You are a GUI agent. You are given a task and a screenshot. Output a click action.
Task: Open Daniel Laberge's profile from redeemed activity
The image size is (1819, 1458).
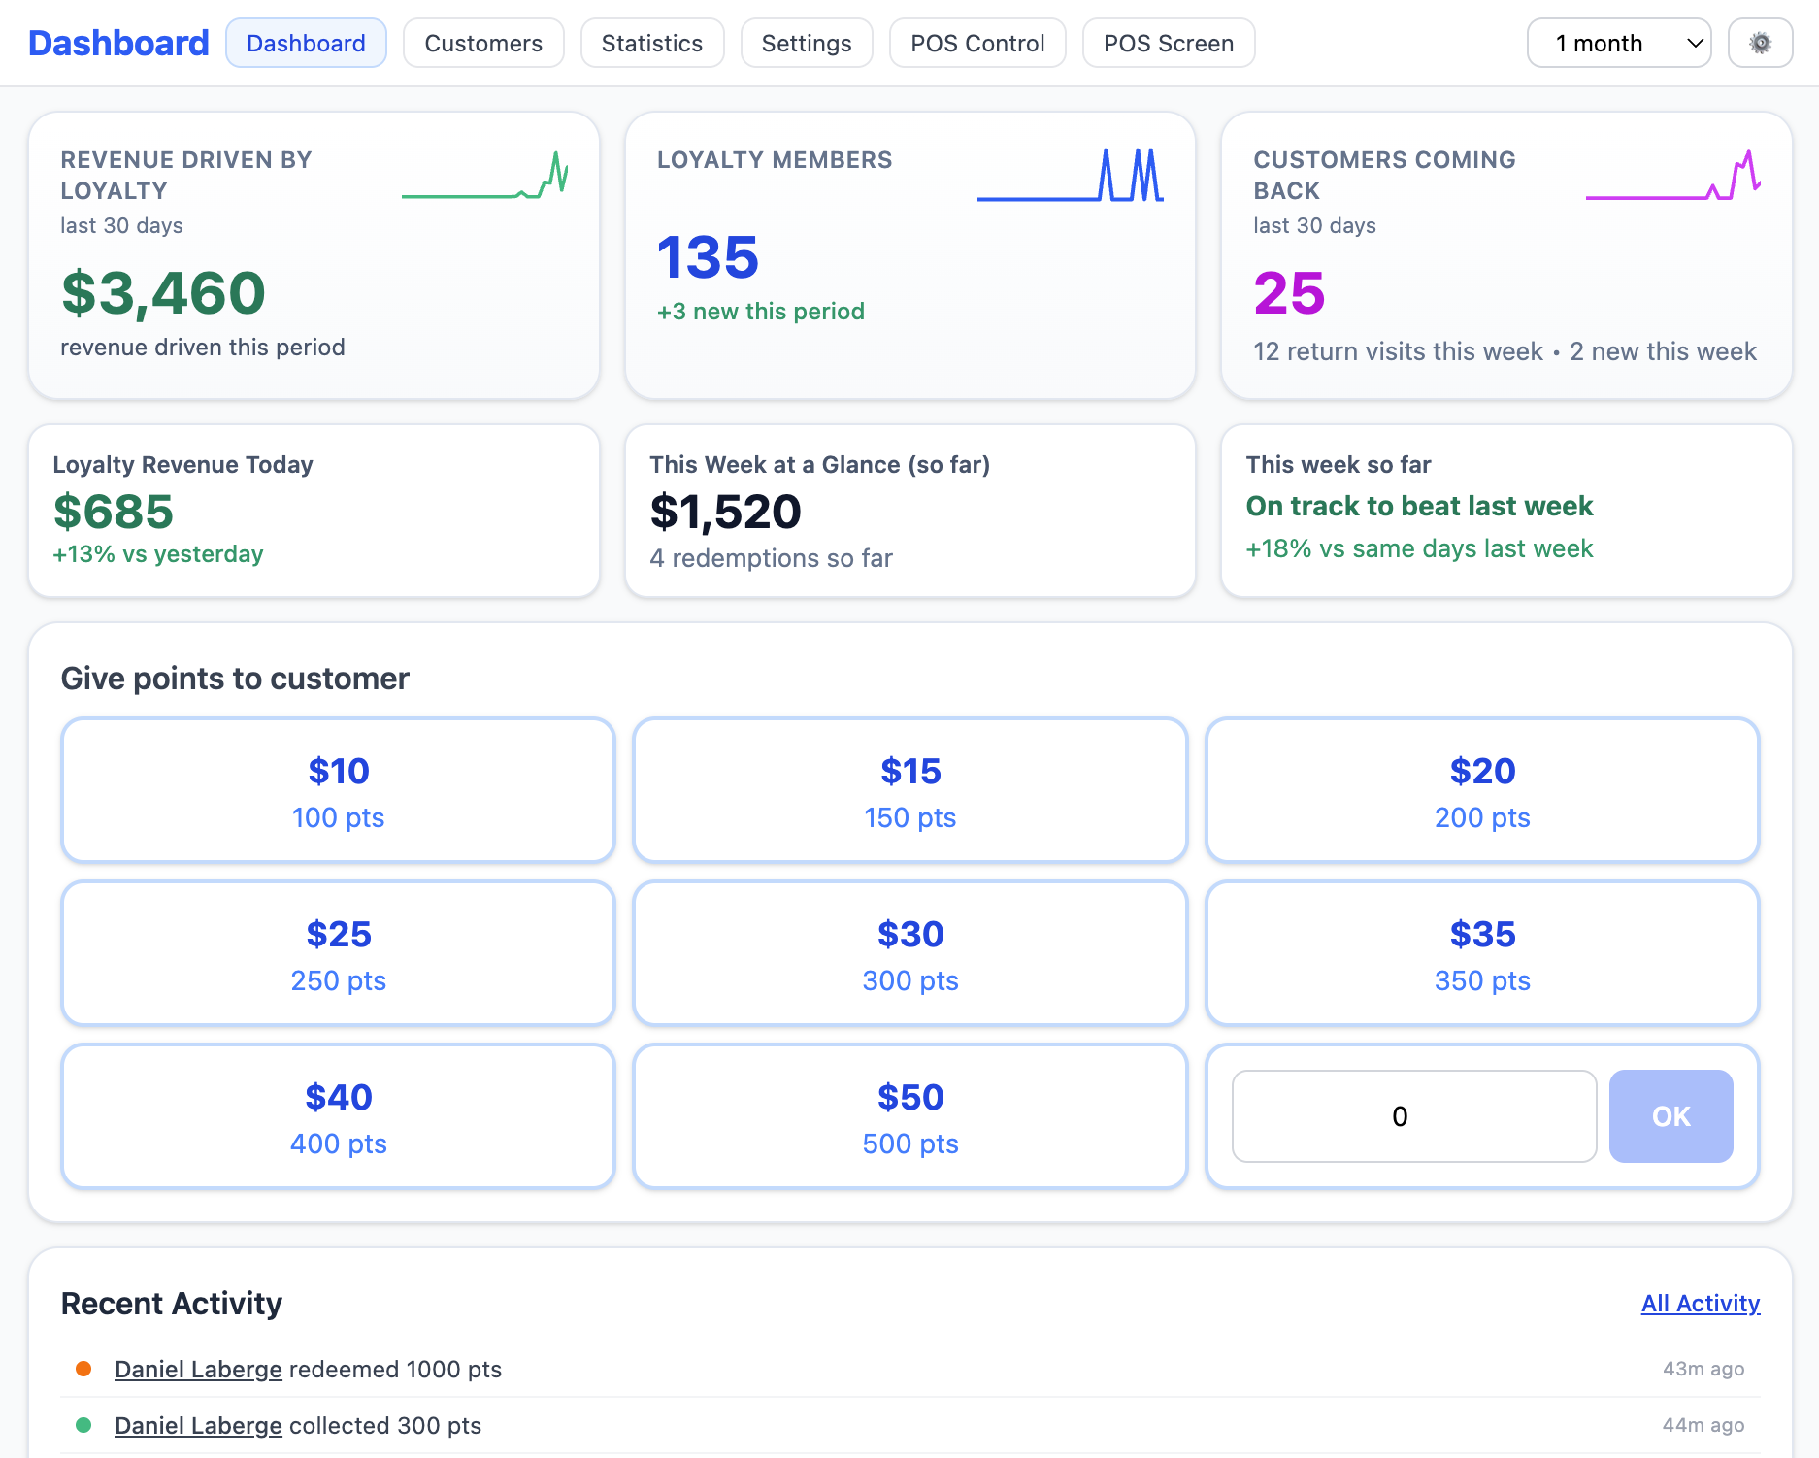pyautogui.click(x=198, y=1369)
